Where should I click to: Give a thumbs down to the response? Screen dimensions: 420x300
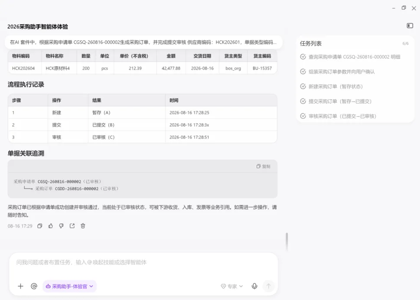click(x=62, y=226)
